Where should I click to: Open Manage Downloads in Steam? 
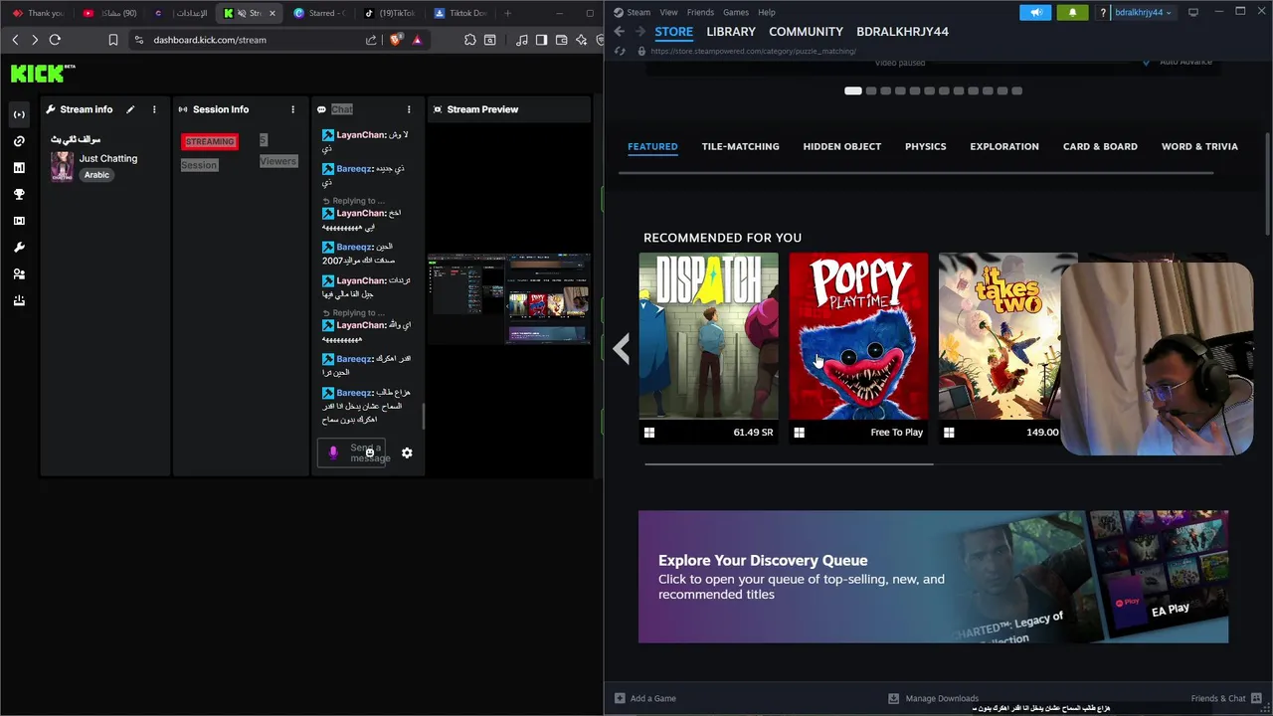click(x=933, y=698)
